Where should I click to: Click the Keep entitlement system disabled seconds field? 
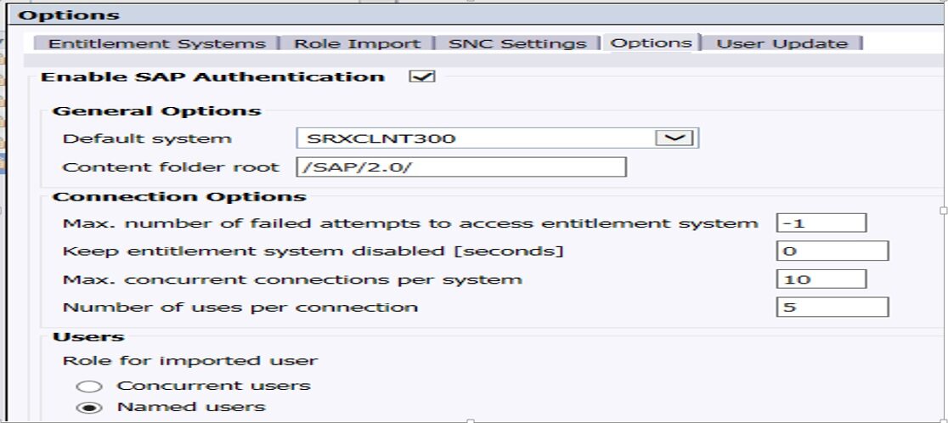832,251
